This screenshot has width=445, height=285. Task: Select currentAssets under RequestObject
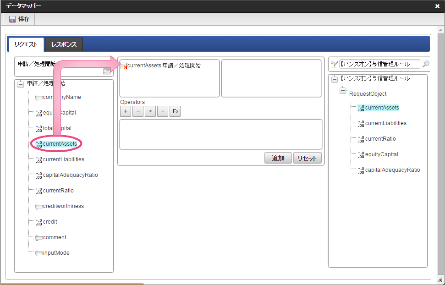pos(382,108)
